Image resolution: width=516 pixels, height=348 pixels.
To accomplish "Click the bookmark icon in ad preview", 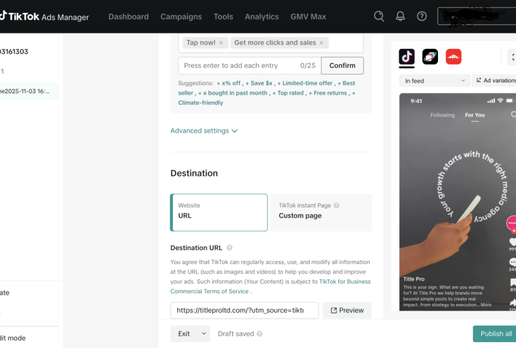I will [x=513, y=282].
